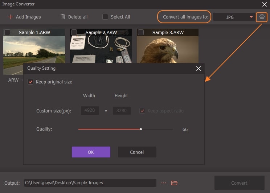
Task: Click the plus icon for Add Images
Action: pyautogui.click(x=11, y=17)
